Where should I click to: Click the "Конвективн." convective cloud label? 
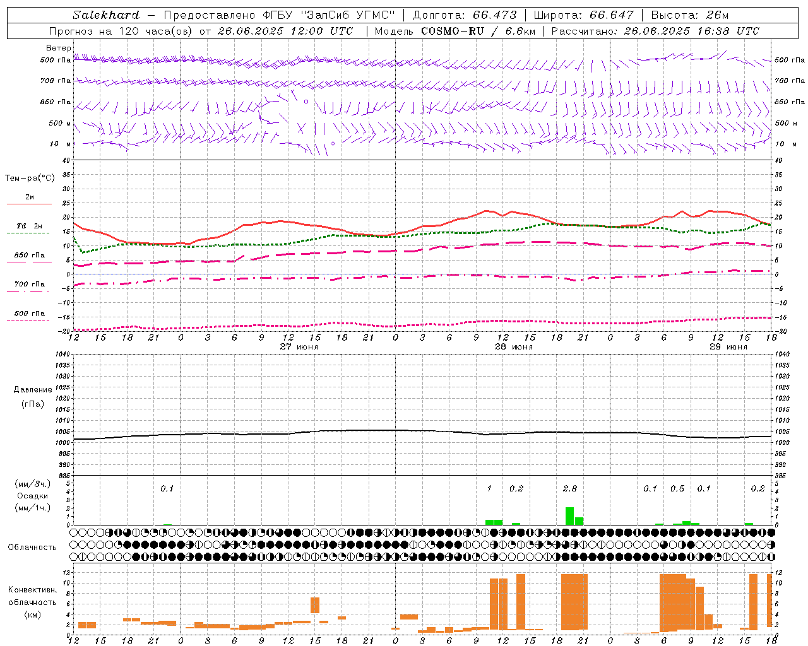click(33, 590)
